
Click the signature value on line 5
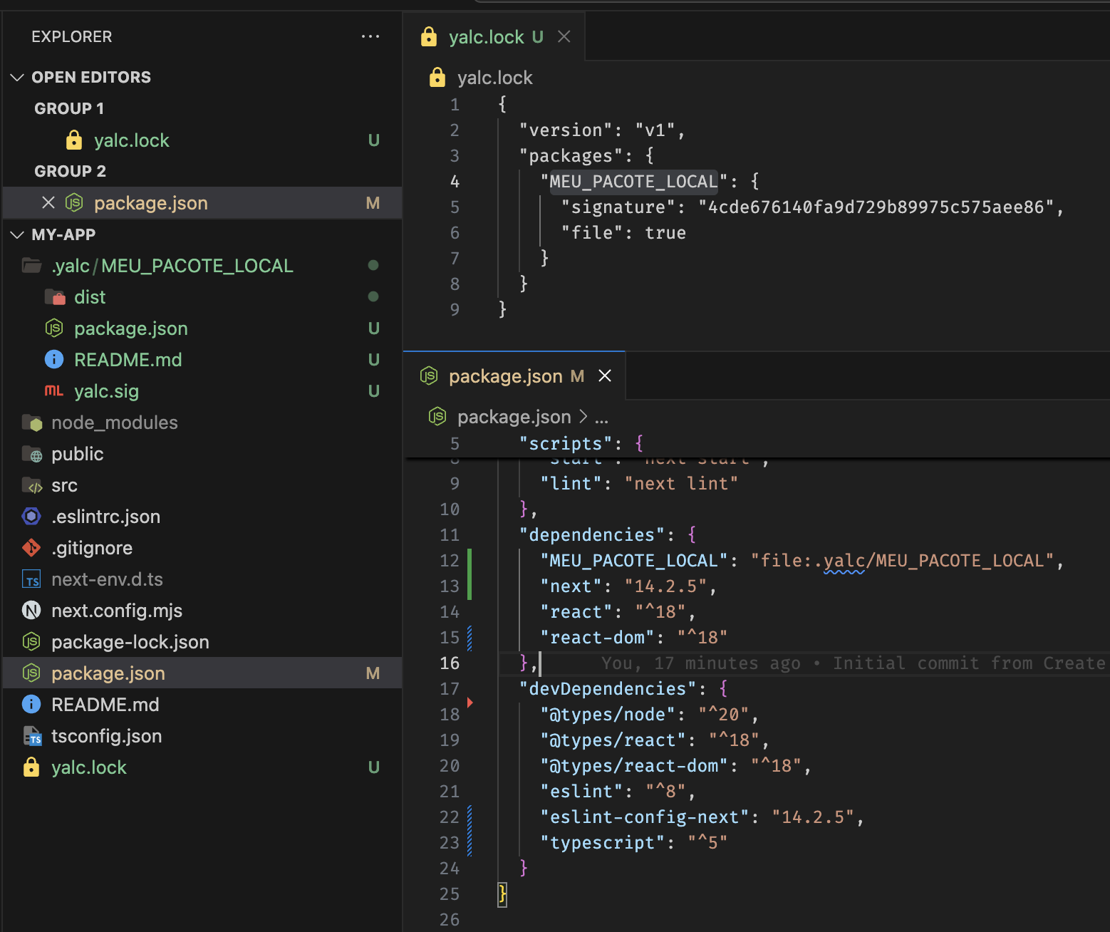(x=876, y=207)
